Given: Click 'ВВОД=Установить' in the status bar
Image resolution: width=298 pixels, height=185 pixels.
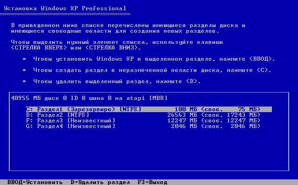Looking at the screenshot, I should pos(35,182).
